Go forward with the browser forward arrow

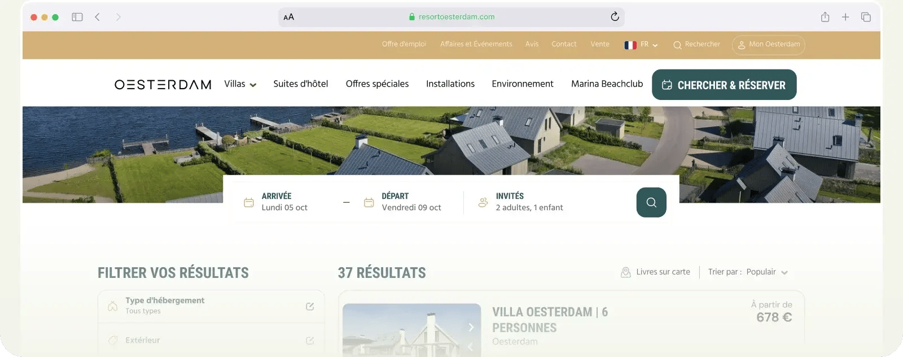pos(118,17)
